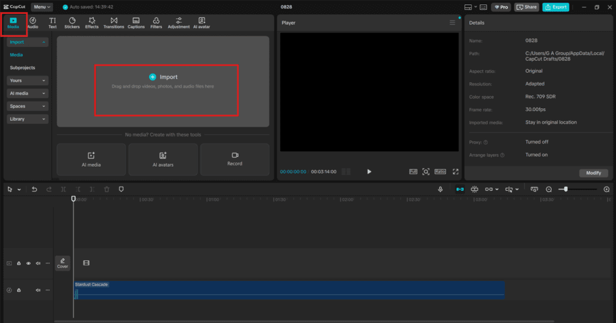Expand the Yours dropdown in the sidebar
The width and height of the screenshot is (616, 323).
28,80
